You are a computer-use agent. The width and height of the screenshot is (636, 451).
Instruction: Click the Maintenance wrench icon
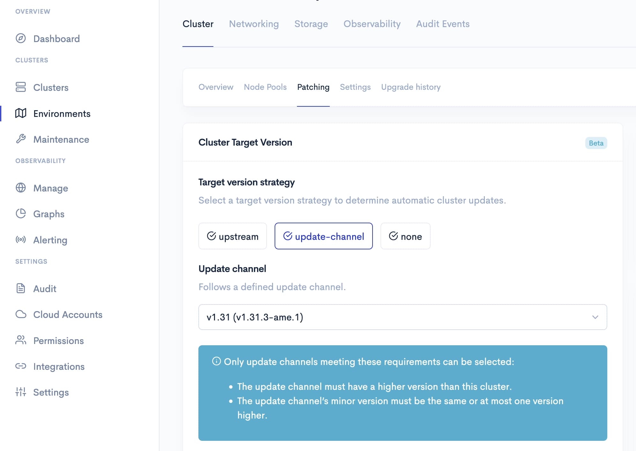point(21,139)
